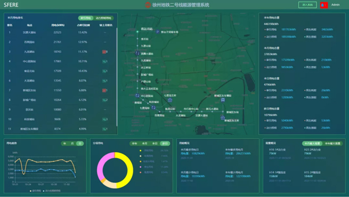
Task: Select 本日 in the 分项用电 panel
Action: point(155,144)
